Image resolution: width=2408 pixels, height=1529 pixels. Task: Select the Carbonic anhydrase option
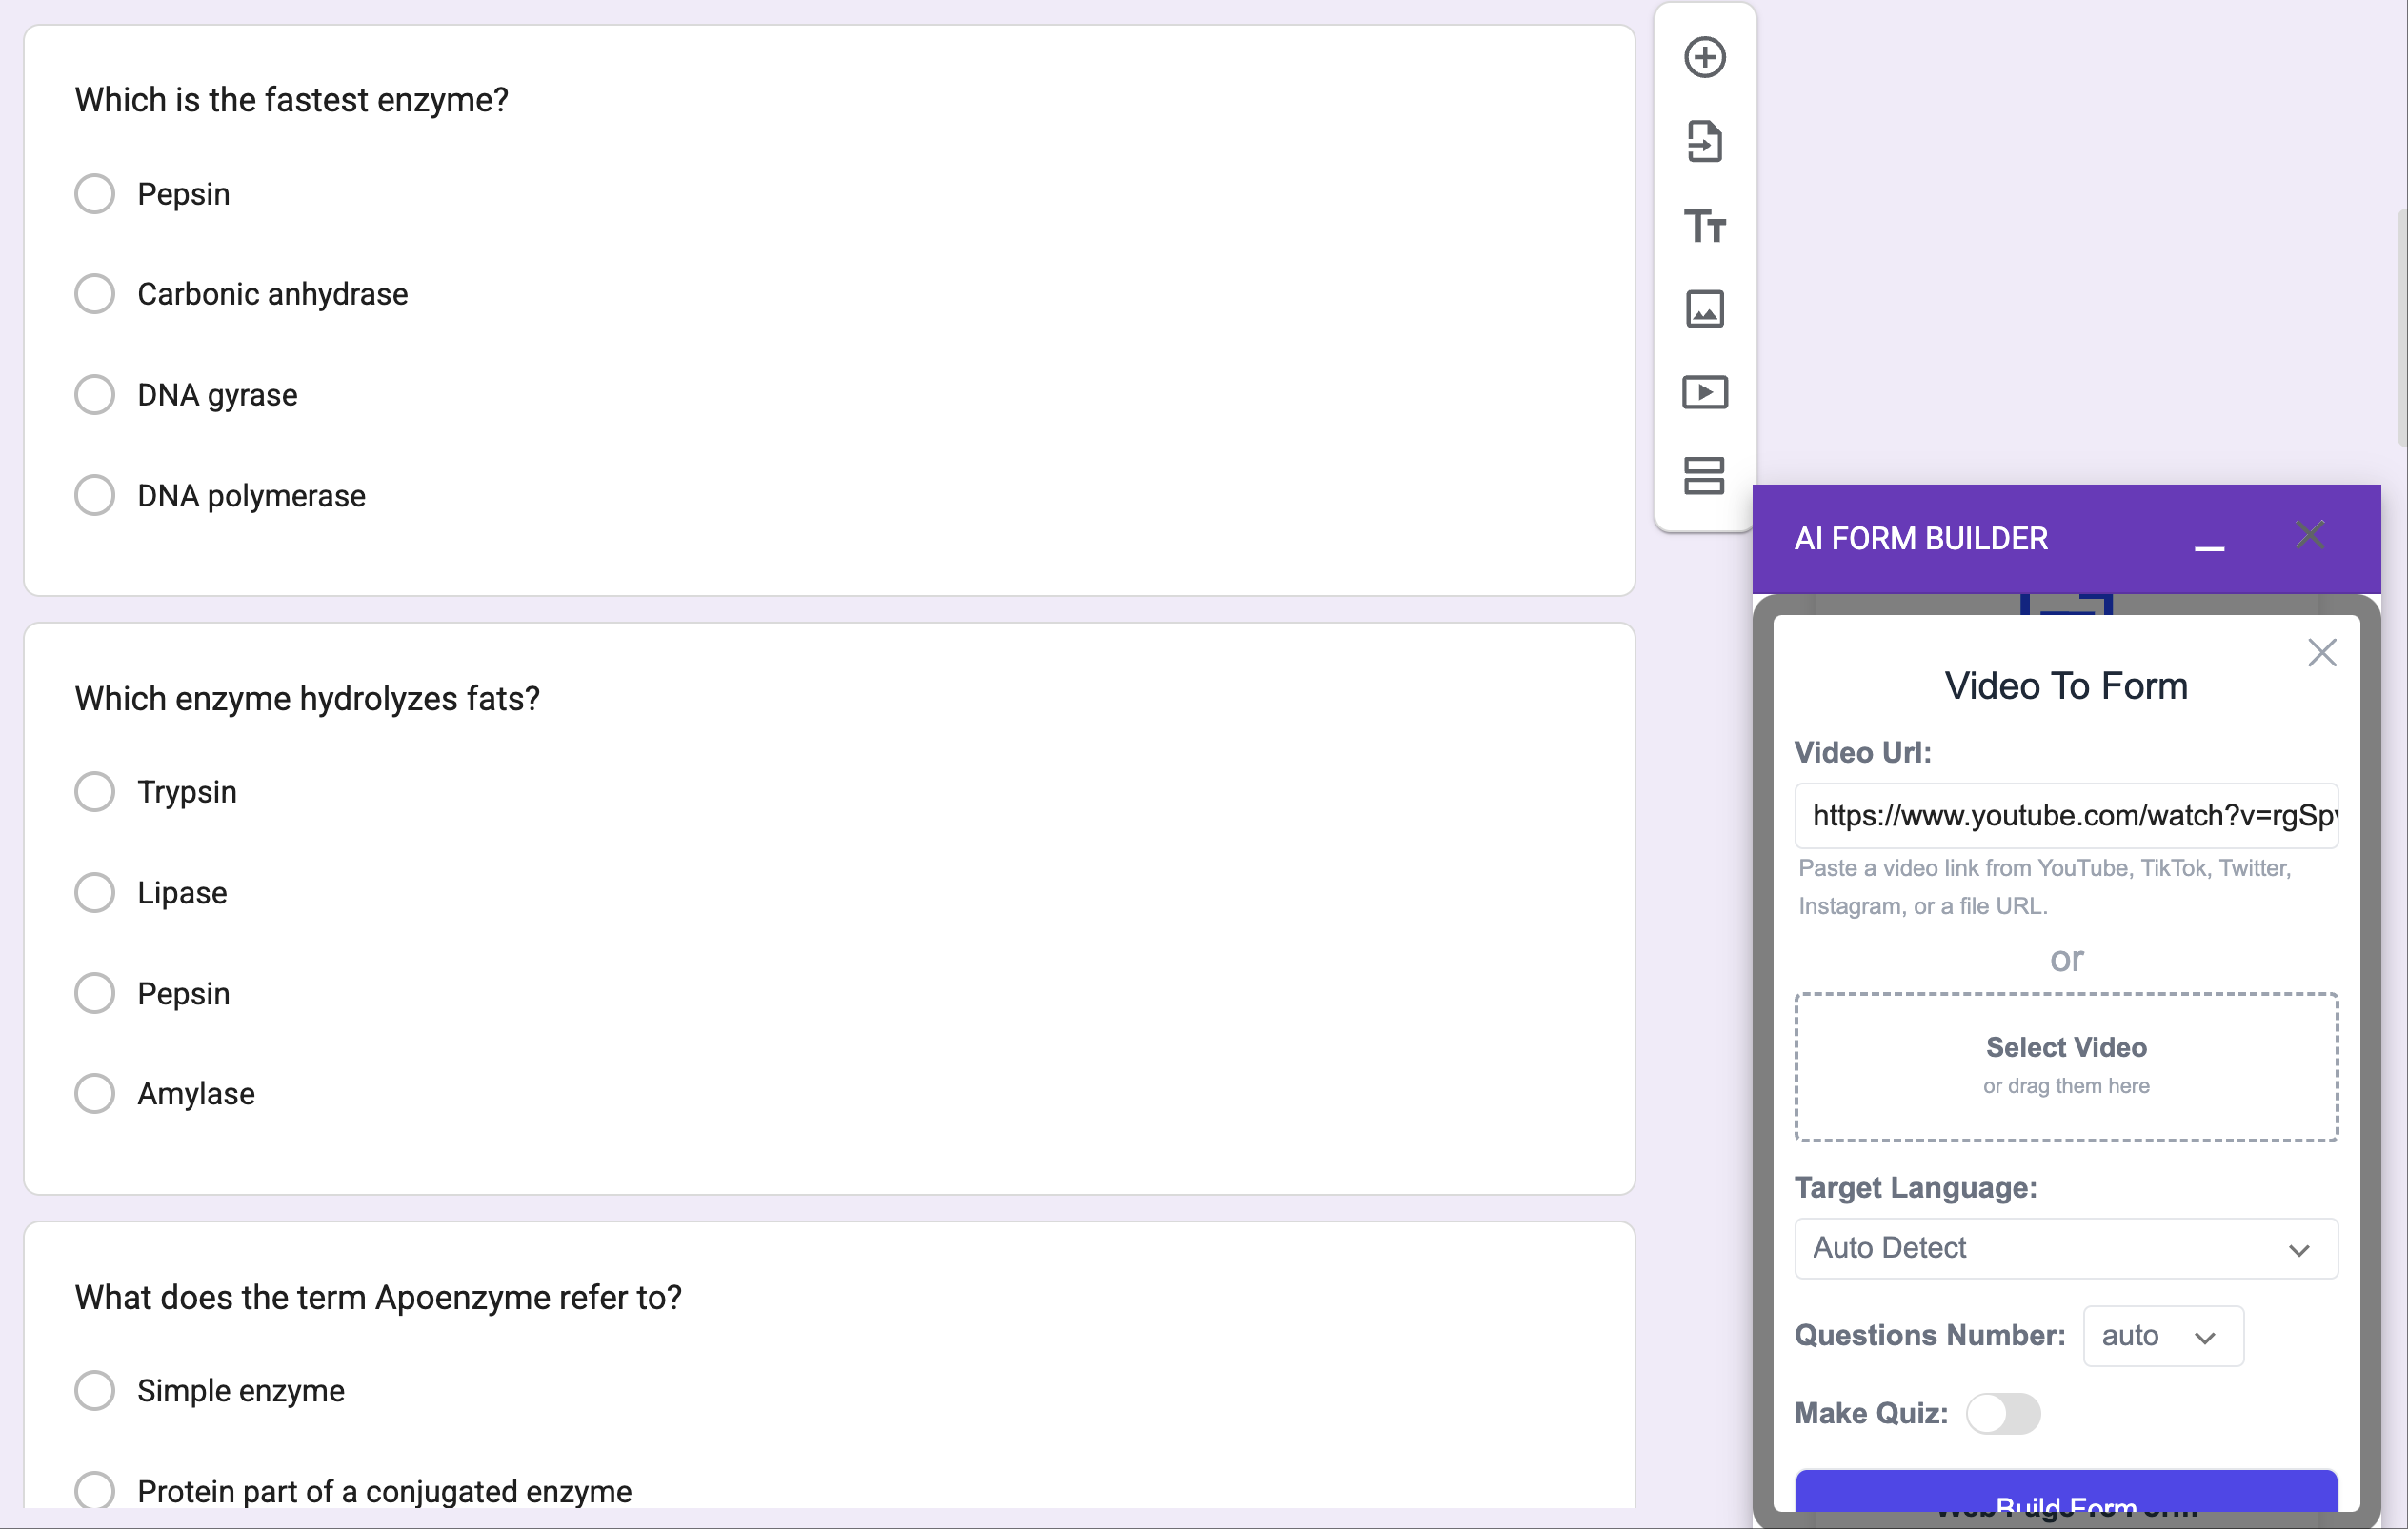tap(95, 294)
